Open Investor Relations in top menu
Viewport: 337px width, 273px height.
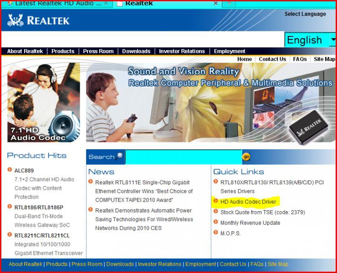tap(182, 51)
